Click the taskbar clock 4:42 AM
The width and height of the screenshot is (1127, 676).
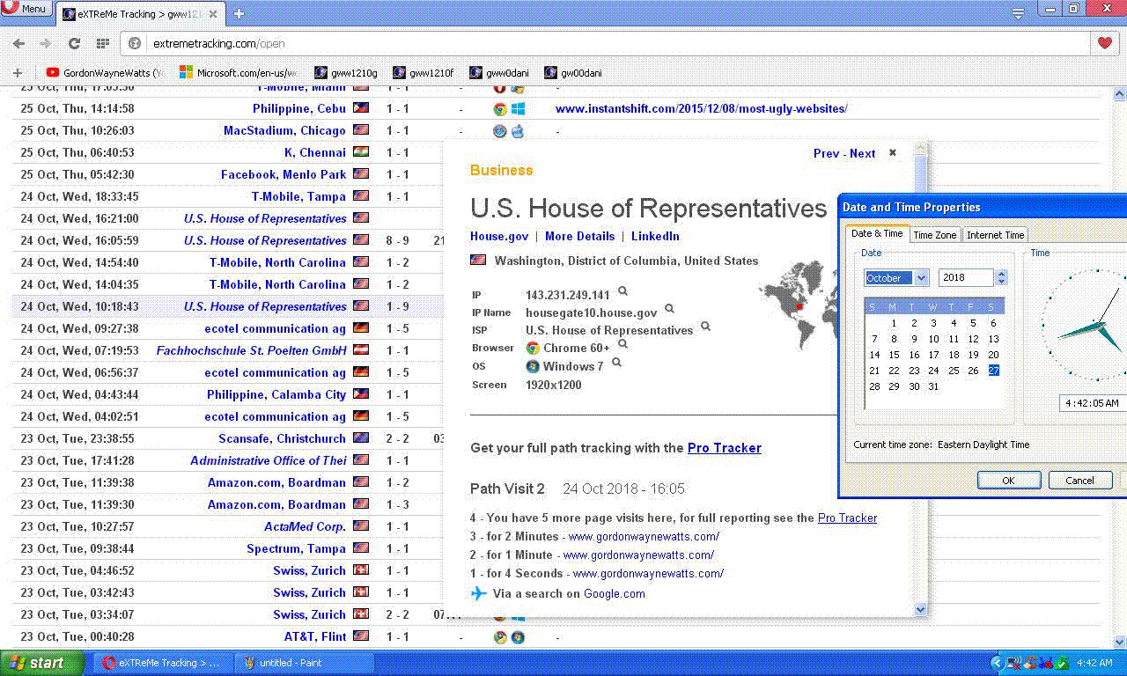point(1096,663)
